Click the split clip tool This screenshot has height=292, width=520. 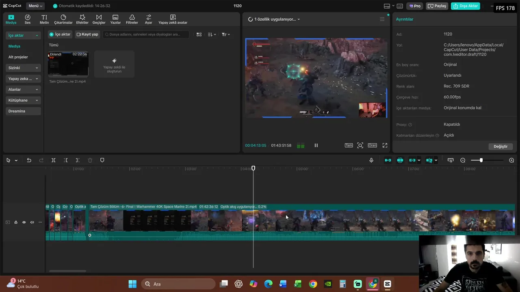pos(53,160)
